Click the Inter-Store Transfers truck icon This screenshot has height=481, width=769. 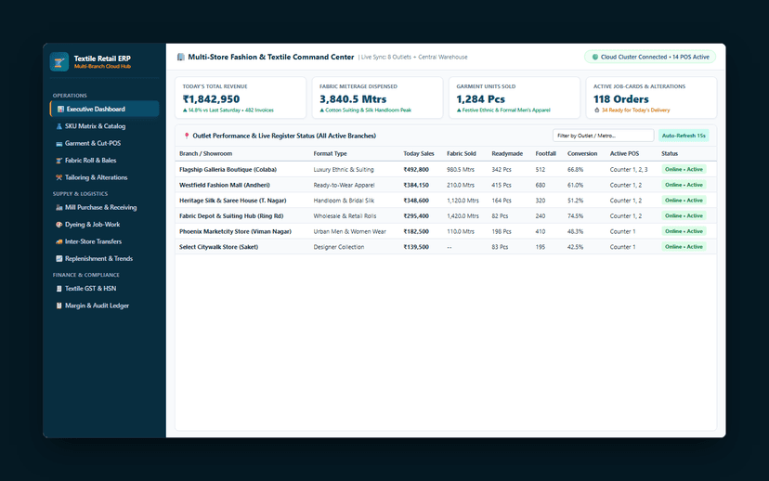coord(59,241)
